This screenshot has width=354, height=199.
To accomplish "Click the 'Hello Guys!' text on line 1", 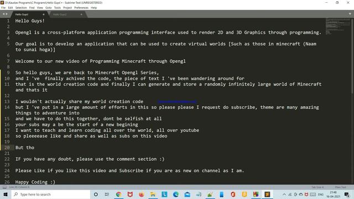I will coord(30,21).
